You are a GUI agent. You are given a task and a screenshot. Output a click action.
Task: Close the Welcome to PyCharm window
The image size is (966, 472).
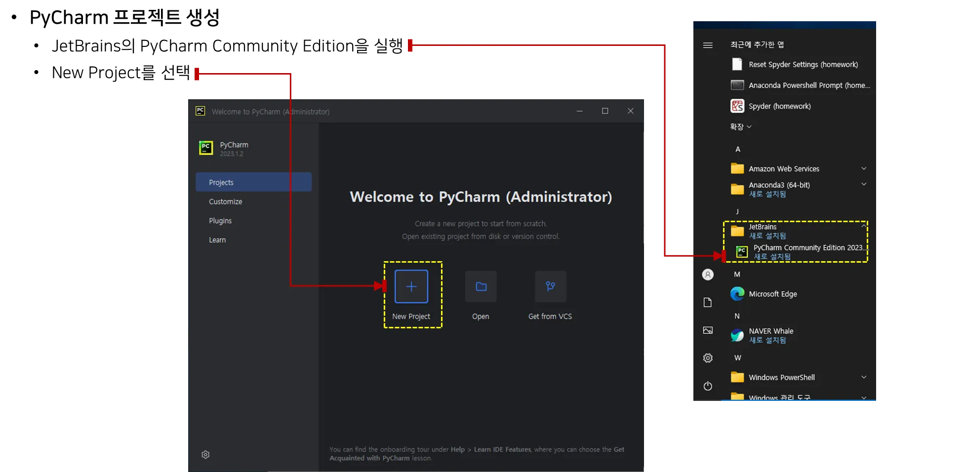631,111
